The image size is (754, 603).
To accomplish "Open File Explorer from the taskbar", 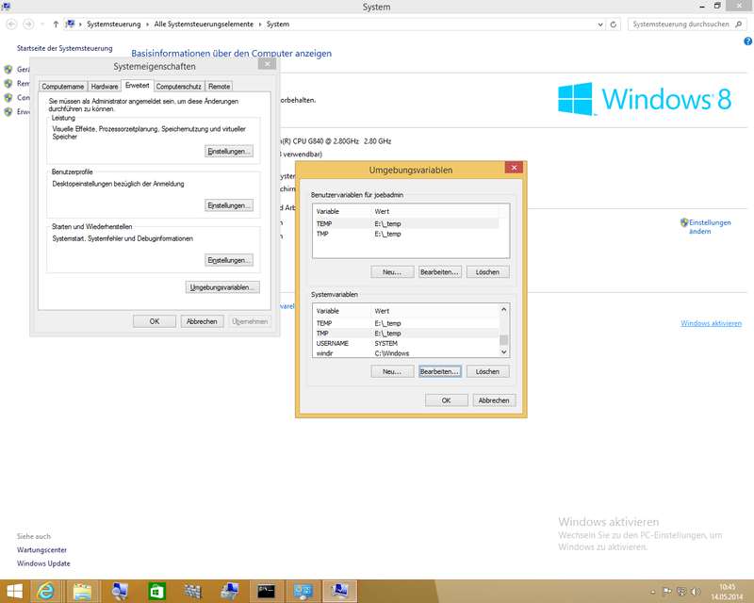I will click(x=83, y=591).
